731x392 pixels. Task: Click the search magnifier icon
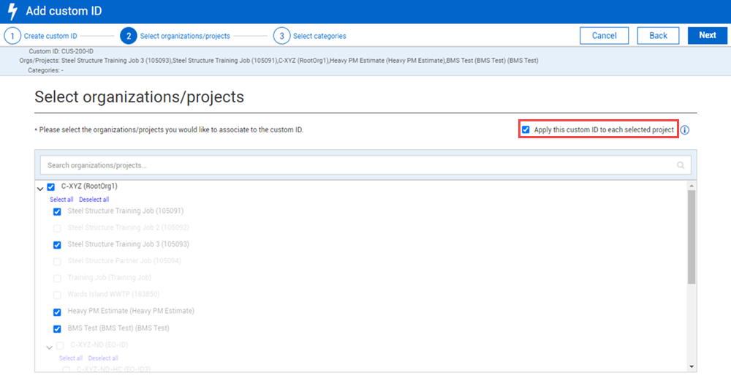click(x=681, y=166)
